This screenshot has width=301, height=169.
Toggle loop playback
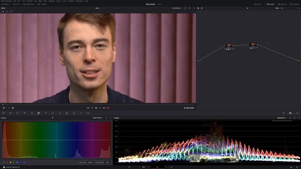108,108
